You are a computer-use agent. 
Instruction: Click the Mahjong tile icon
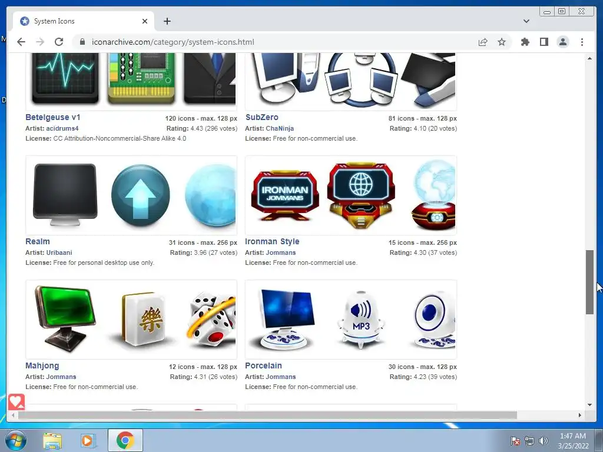[143, 319]
